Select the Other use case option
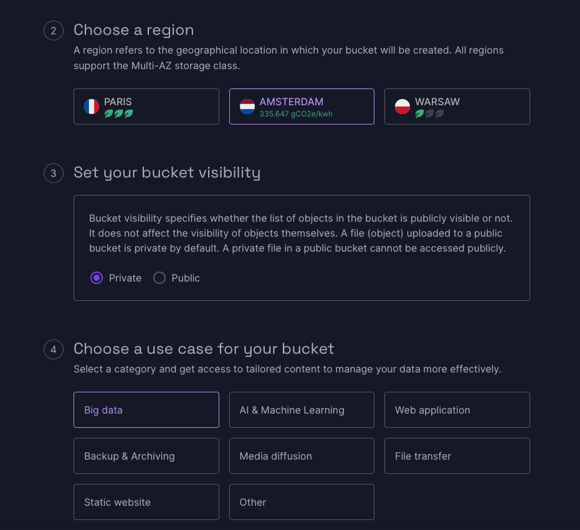580x530 pixels. (302, 502)
